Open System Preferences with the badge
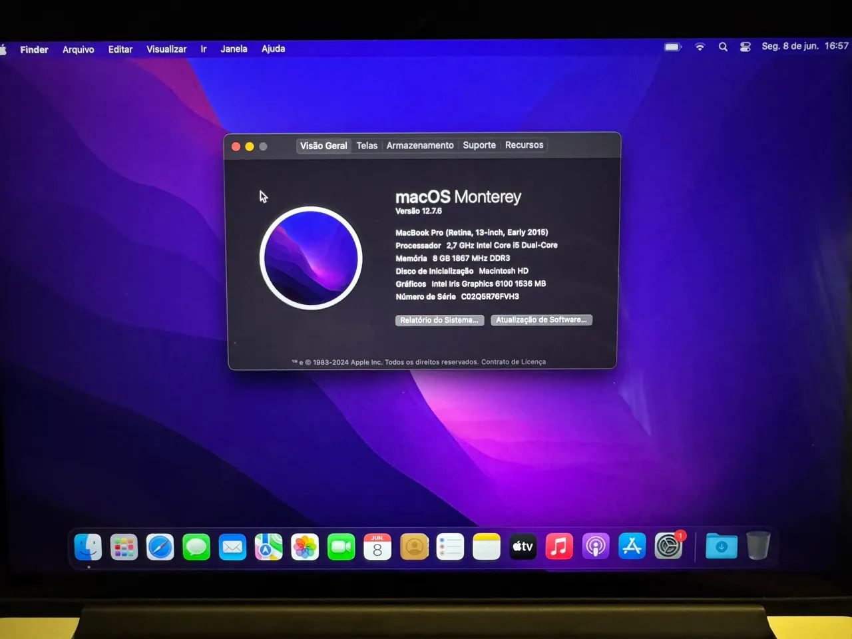This screenshot has width=852, height=639. tap(669, 546)
